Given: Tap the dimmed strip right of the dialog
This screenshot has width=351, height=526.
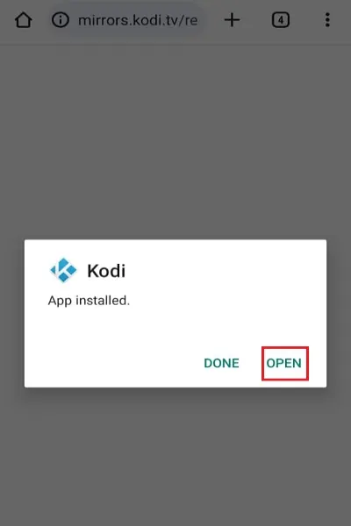Looking at the screenshot, I should point(339,314).
